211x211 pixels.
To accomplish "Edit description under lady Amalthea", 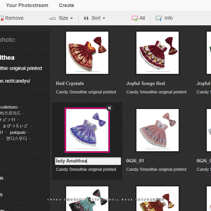I will pos(86,170).
